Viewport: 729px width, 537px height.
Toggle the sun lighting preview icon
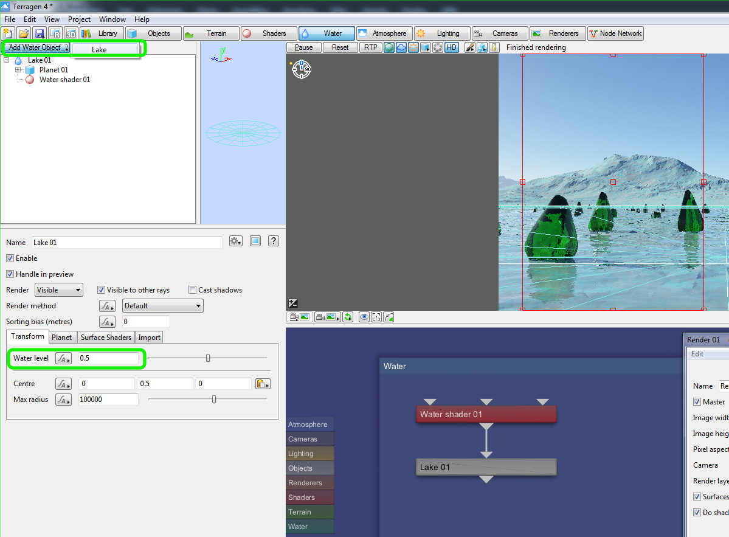pos(413,47)
